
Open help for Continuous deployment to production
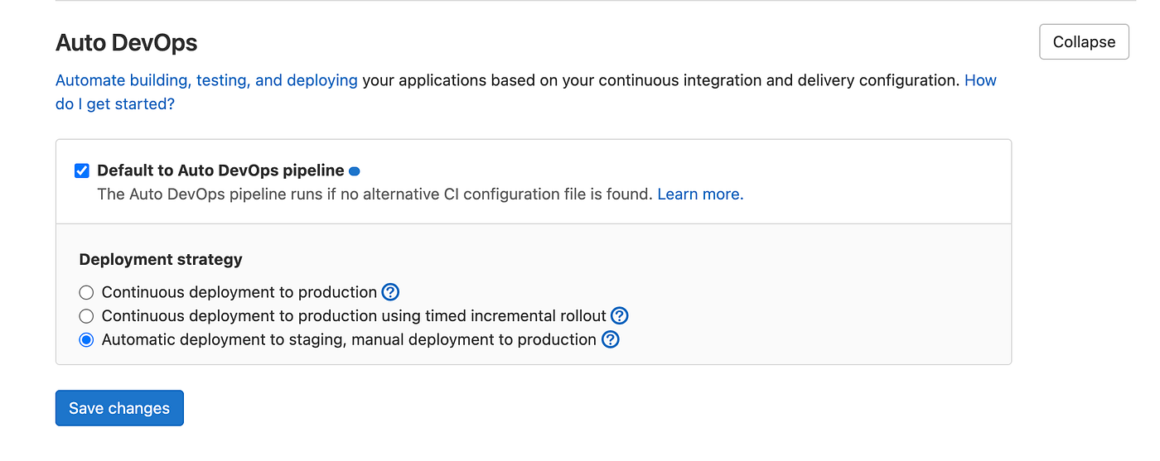[x=391, y=292]
